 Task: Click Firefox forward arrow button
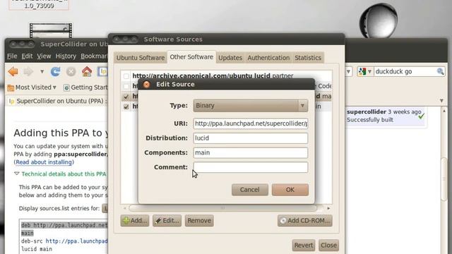(28, 71)
